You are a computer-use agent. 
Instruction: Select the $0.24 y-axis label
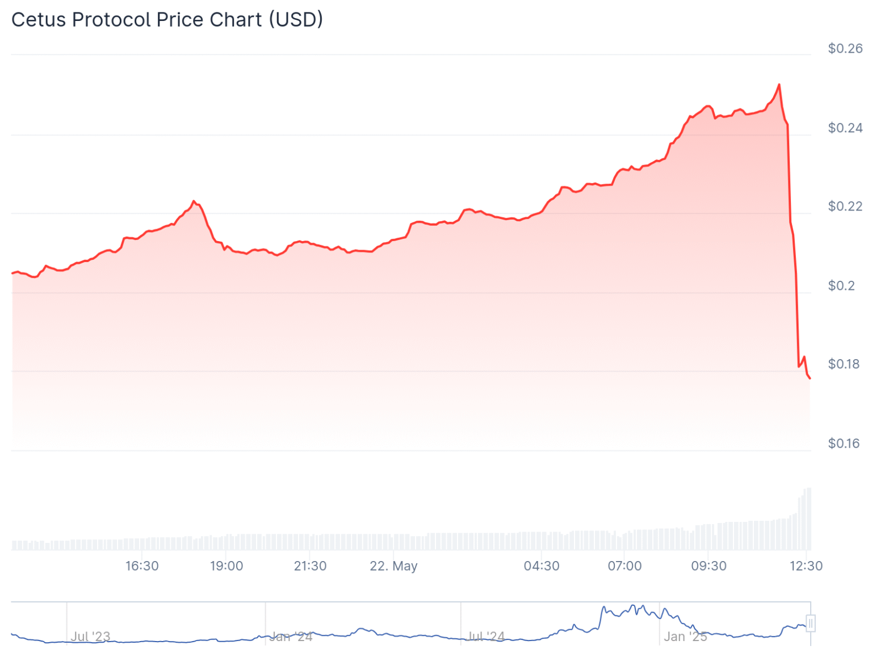click(x=845, y=128)
